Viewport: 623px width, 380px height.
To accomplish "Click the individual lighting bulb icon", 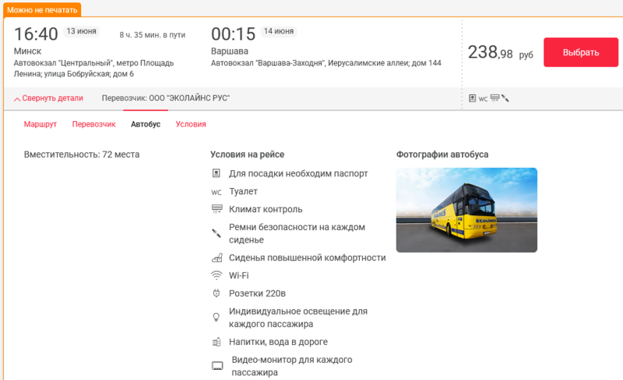I will pyautogui.click(x=216, y=317).
